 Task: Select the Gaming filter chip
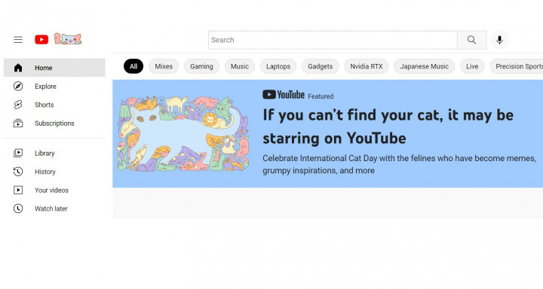click(201, 66)
